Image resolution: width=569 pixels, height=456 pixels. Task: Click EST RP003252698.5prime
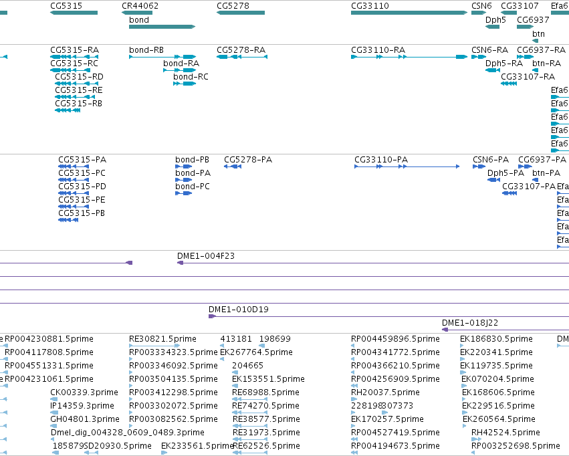click(x=516, y=446)
